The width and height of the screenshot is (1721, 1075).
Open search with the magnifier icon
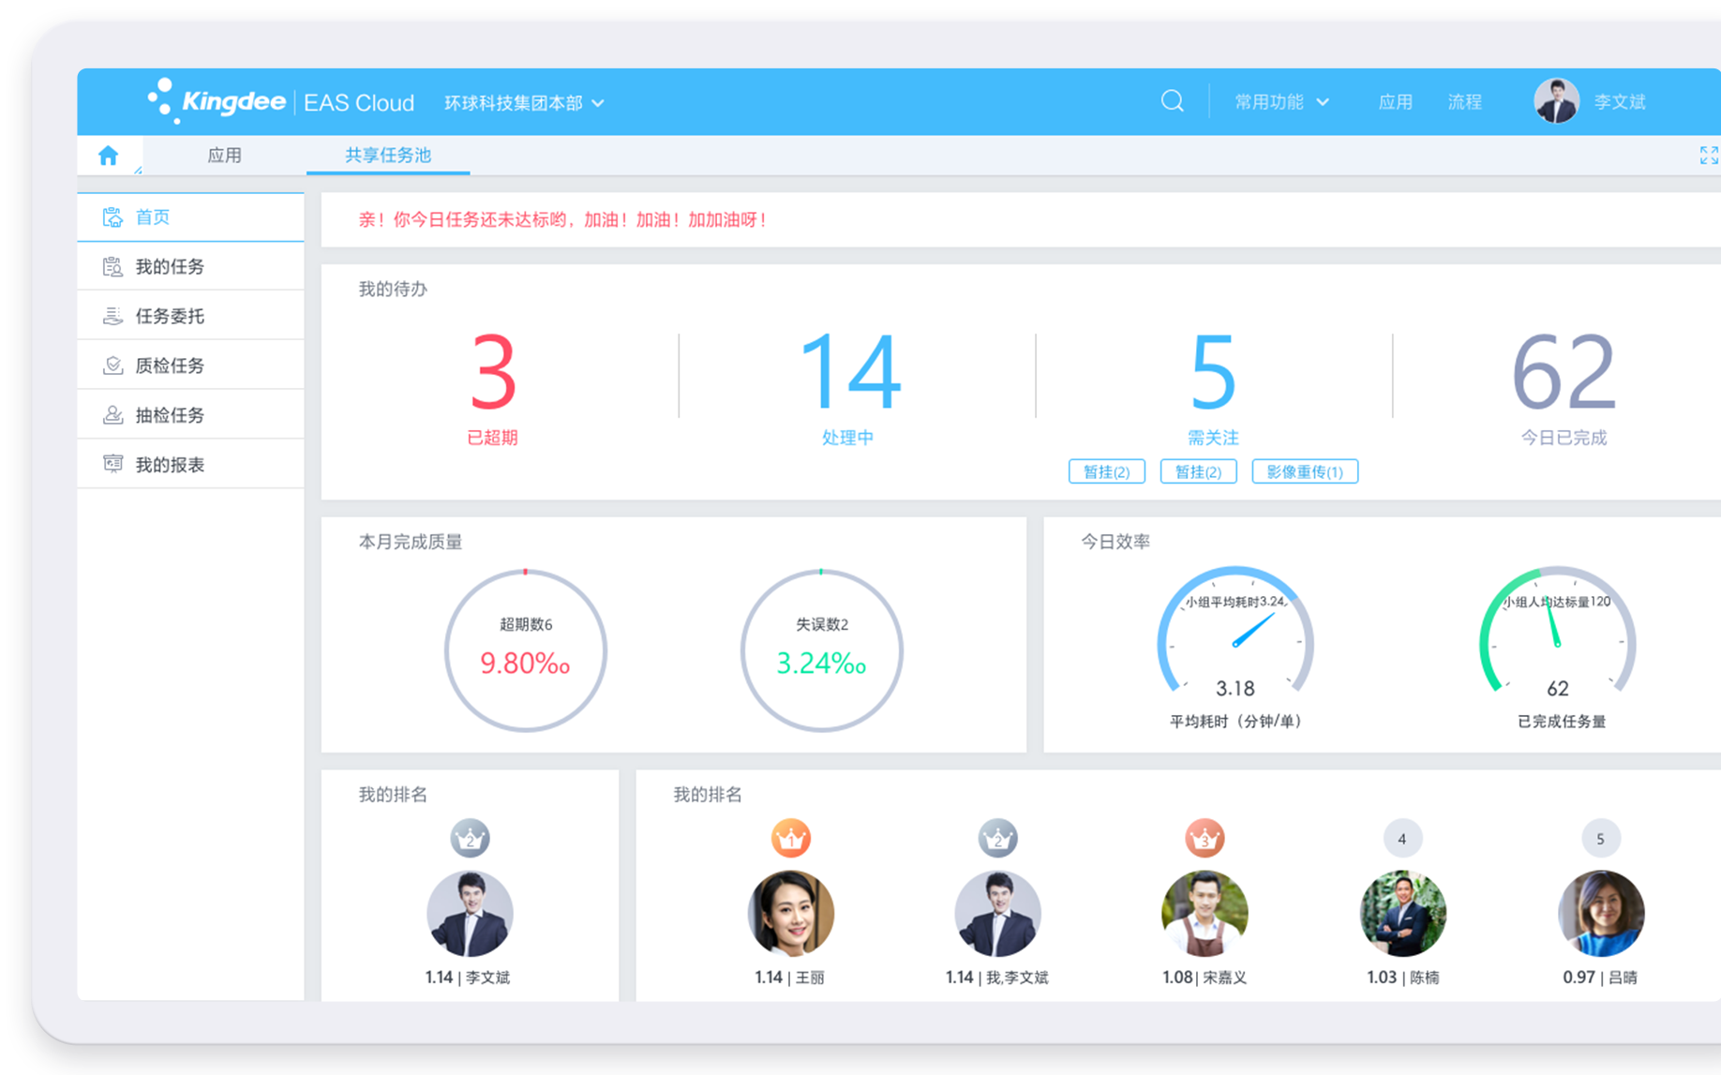1172,101
